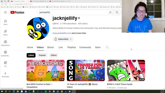165x93 pixels.
Task: Open the channel description text
Action: pyautogui.click(x=87, y=28)
